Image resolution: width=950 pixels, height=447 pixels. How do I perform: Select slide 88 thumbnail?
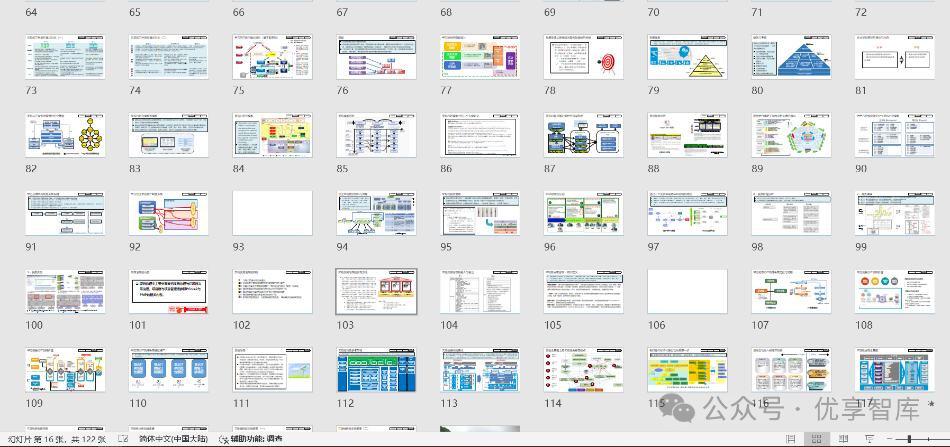(687, 135)
